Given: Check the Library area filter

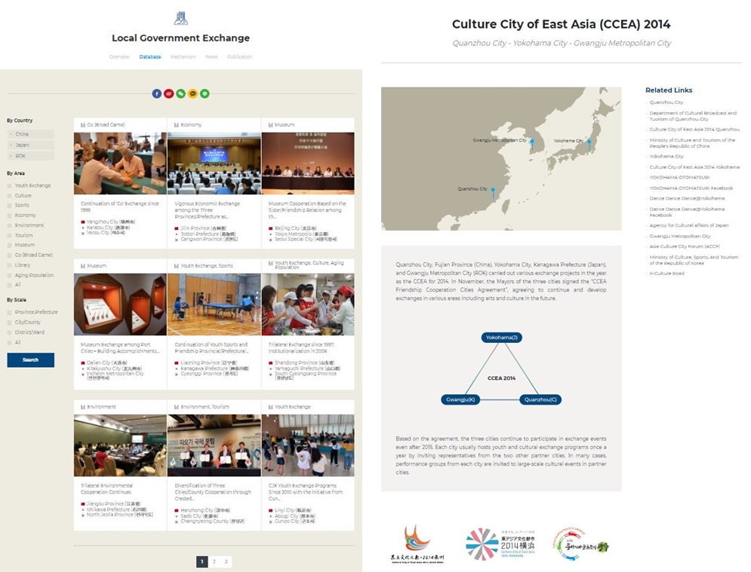Looking at the screenshot, I should click(10, 265).
